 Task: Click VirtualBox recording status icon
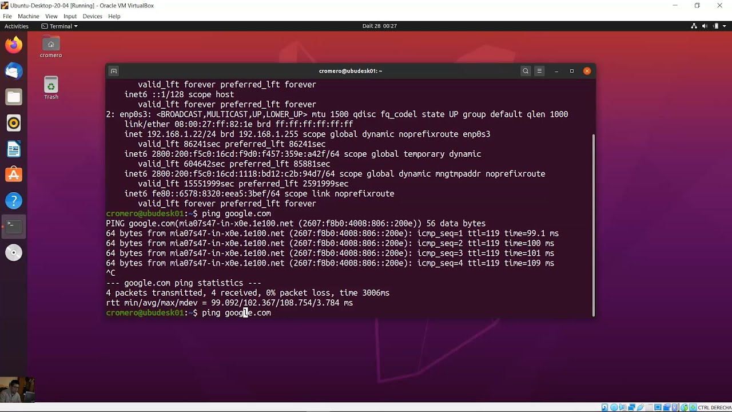pos(667,407)
